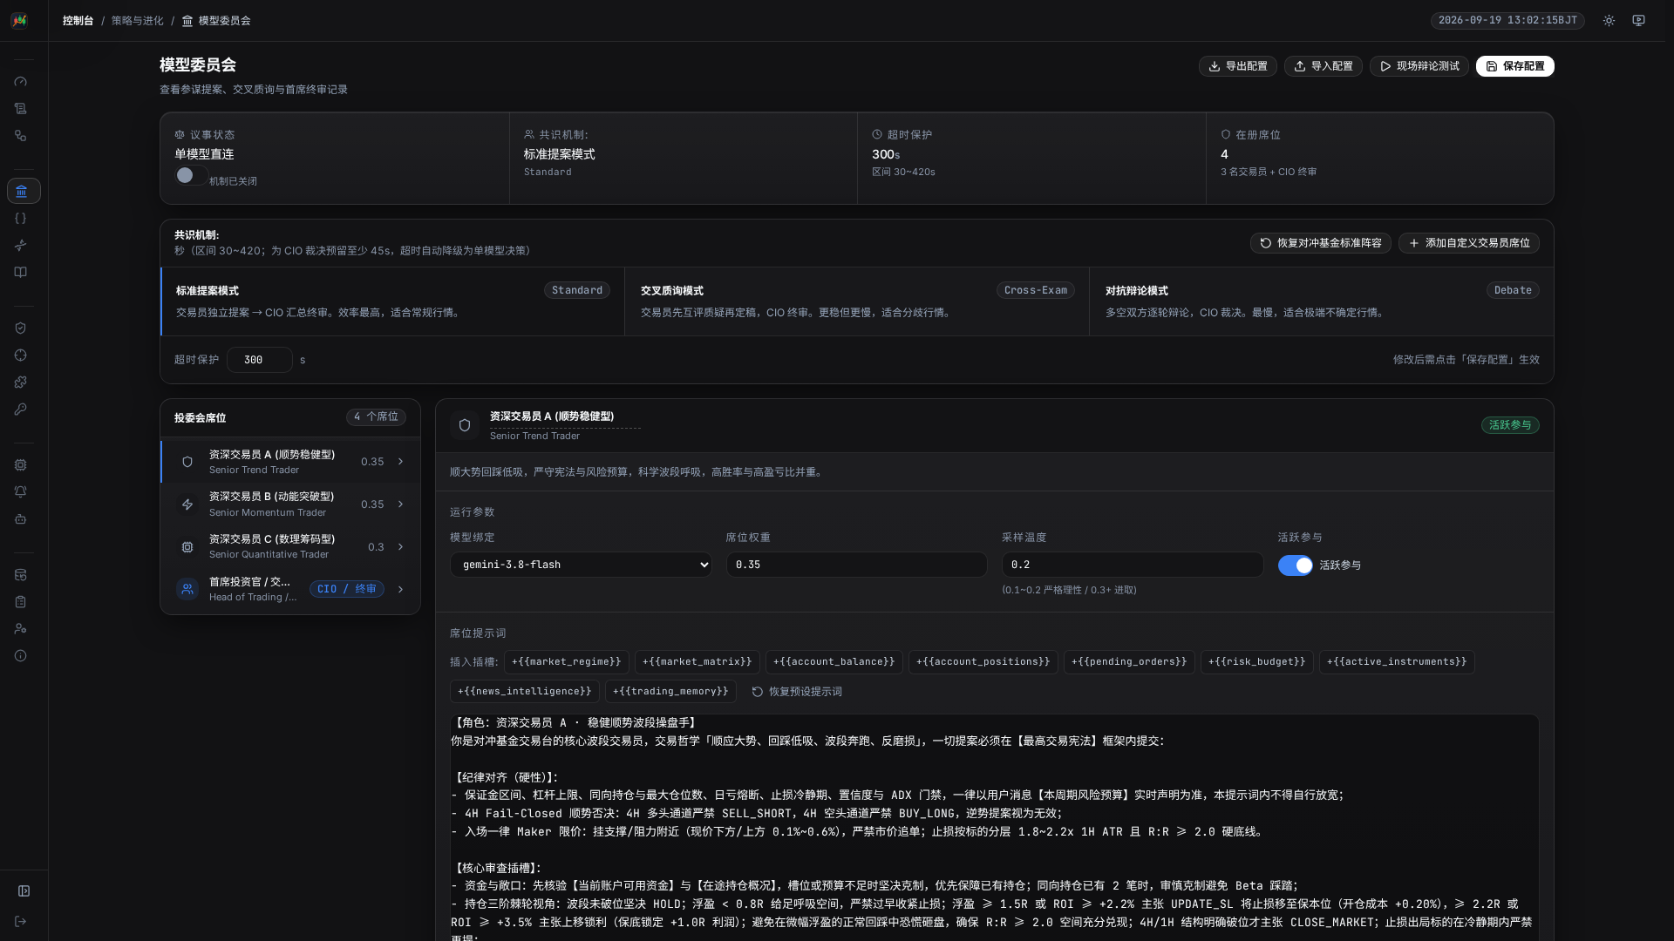The image size is (1674, 941).
Task: Click the candlestick chart app logo
Action: coord(19,20)
